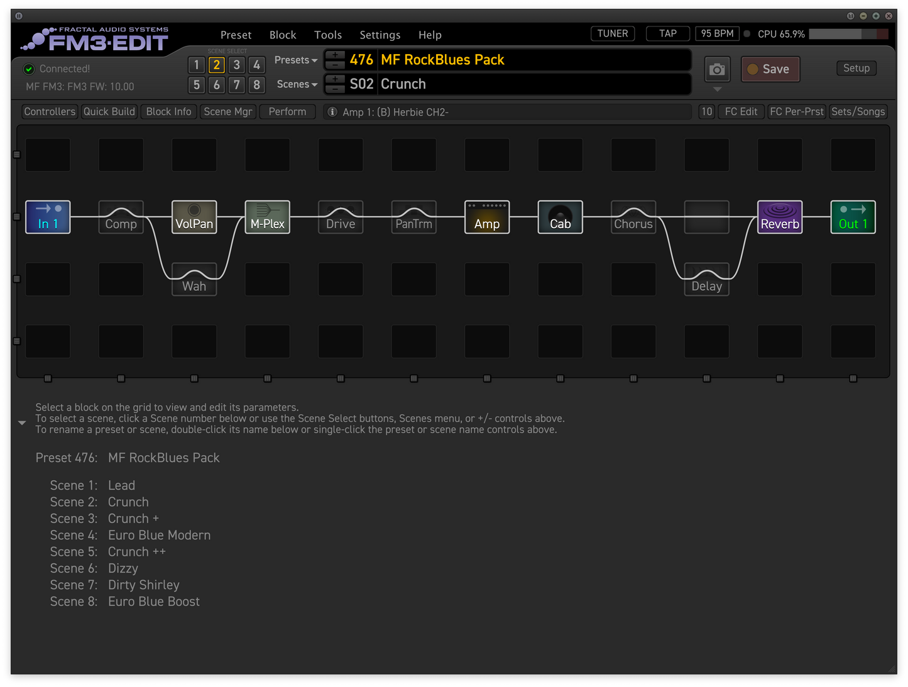Click the VolPan block
Image resolution: width=908 pixels, height=687 pixels.
[194, 217]
